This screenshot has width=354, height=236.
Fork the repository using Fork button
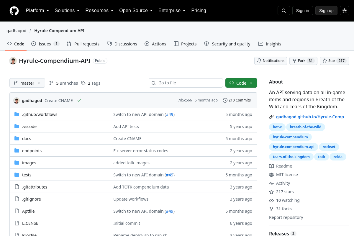303,61
